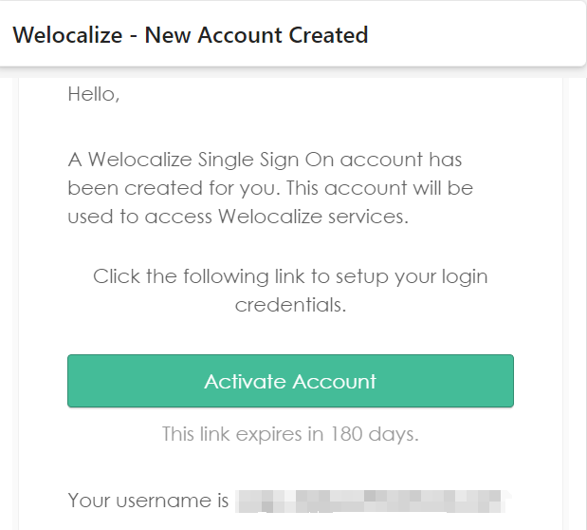Viewport: 587px width, 530px height.
Task: Click "Welocalize services" phrase in the body
Action: 311,216
